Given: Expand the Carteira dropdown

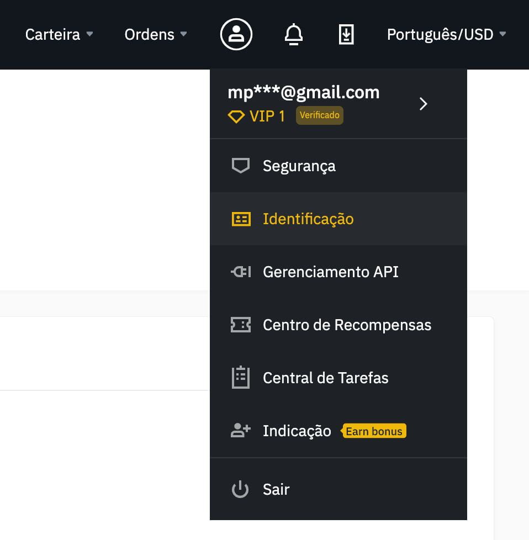Looking at the screenshot, I should [59, 34].
